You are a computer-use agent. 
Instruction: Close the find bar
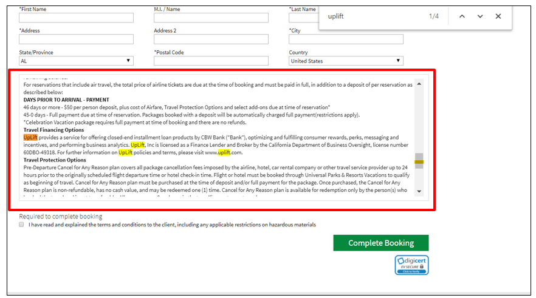pos(498,16)
